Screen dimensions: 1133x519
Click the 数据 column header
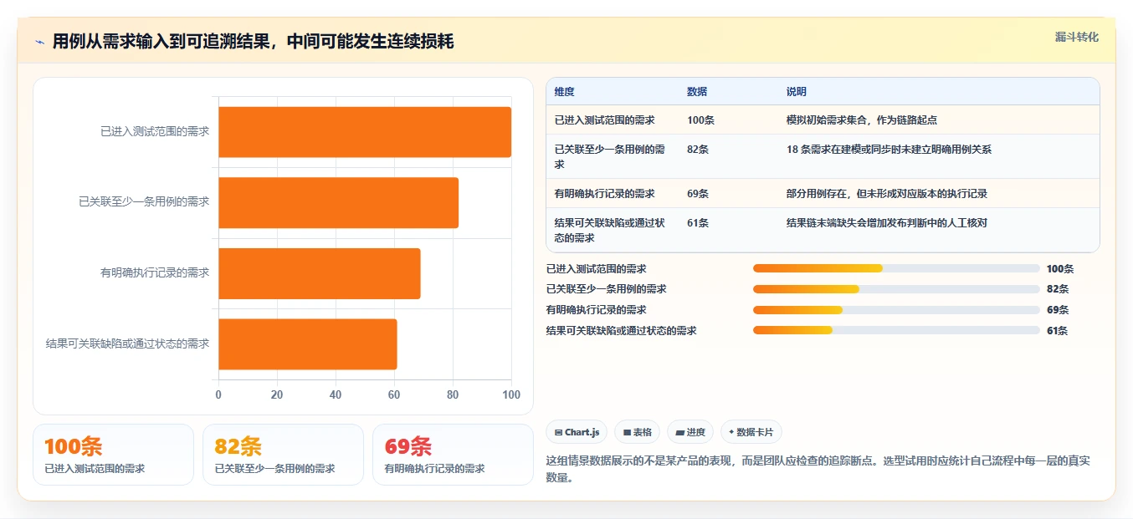697,92
